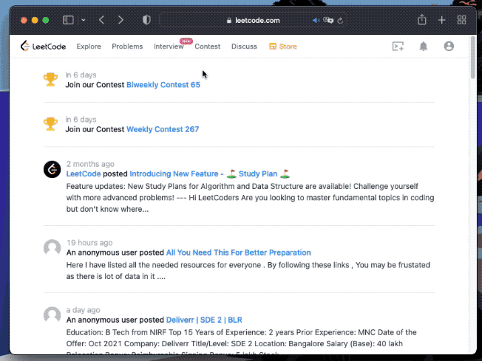Open the Interview menu item
The height and width of the screenshot is (361, 482).
tap(169, 47)
